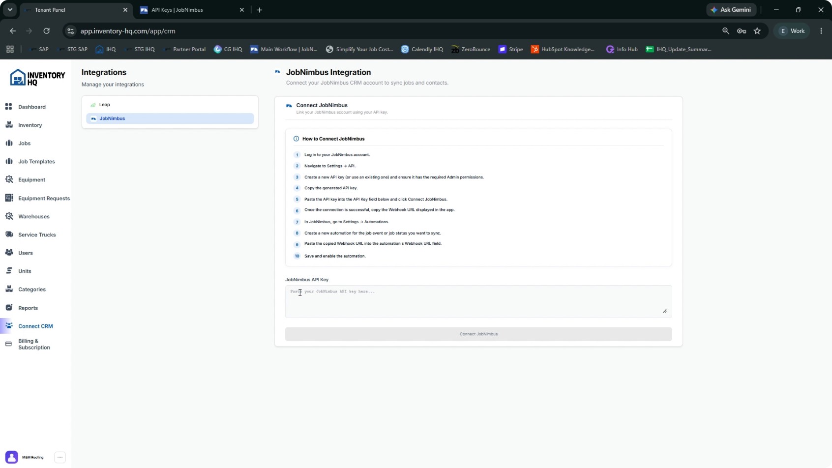Open Inventory from the sidebar
The height and width of the screenshot is (468, 832).
[30, 125]
